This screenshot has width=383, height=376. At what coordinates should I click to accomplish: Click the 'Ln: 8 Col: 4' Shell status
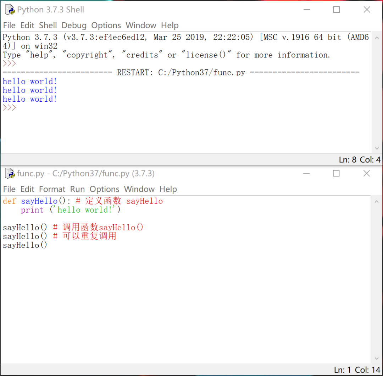click(360, 160)
